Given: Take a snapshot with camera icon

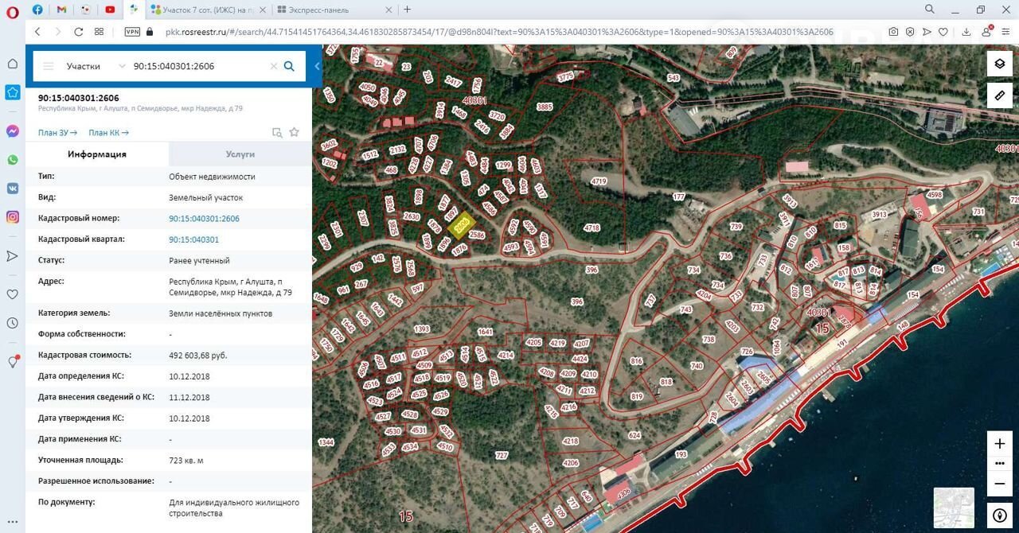Looking at the screenshot, I should (894, 32).
